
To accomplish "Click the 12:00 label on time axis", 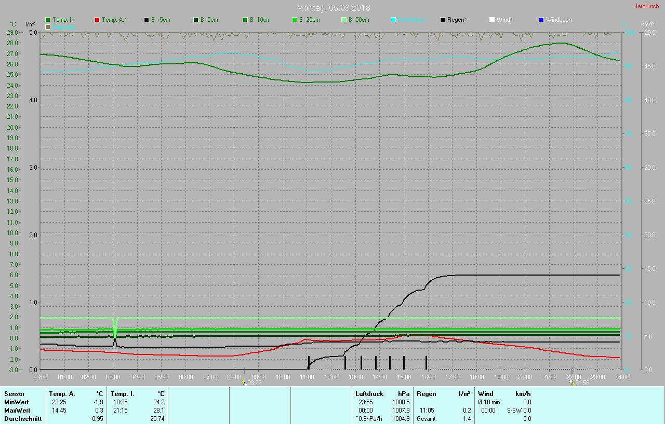I will 331,377.
